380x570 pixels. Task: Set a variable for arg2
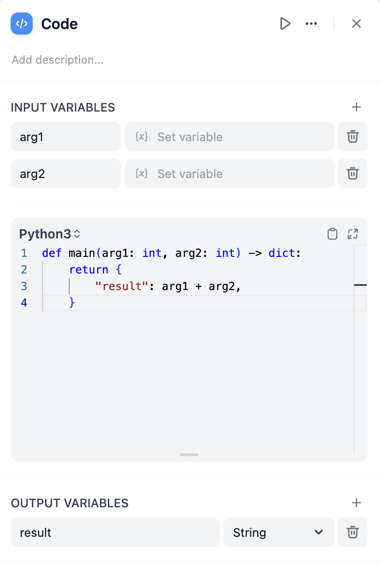pyautogui.click(x=229, y=173)
